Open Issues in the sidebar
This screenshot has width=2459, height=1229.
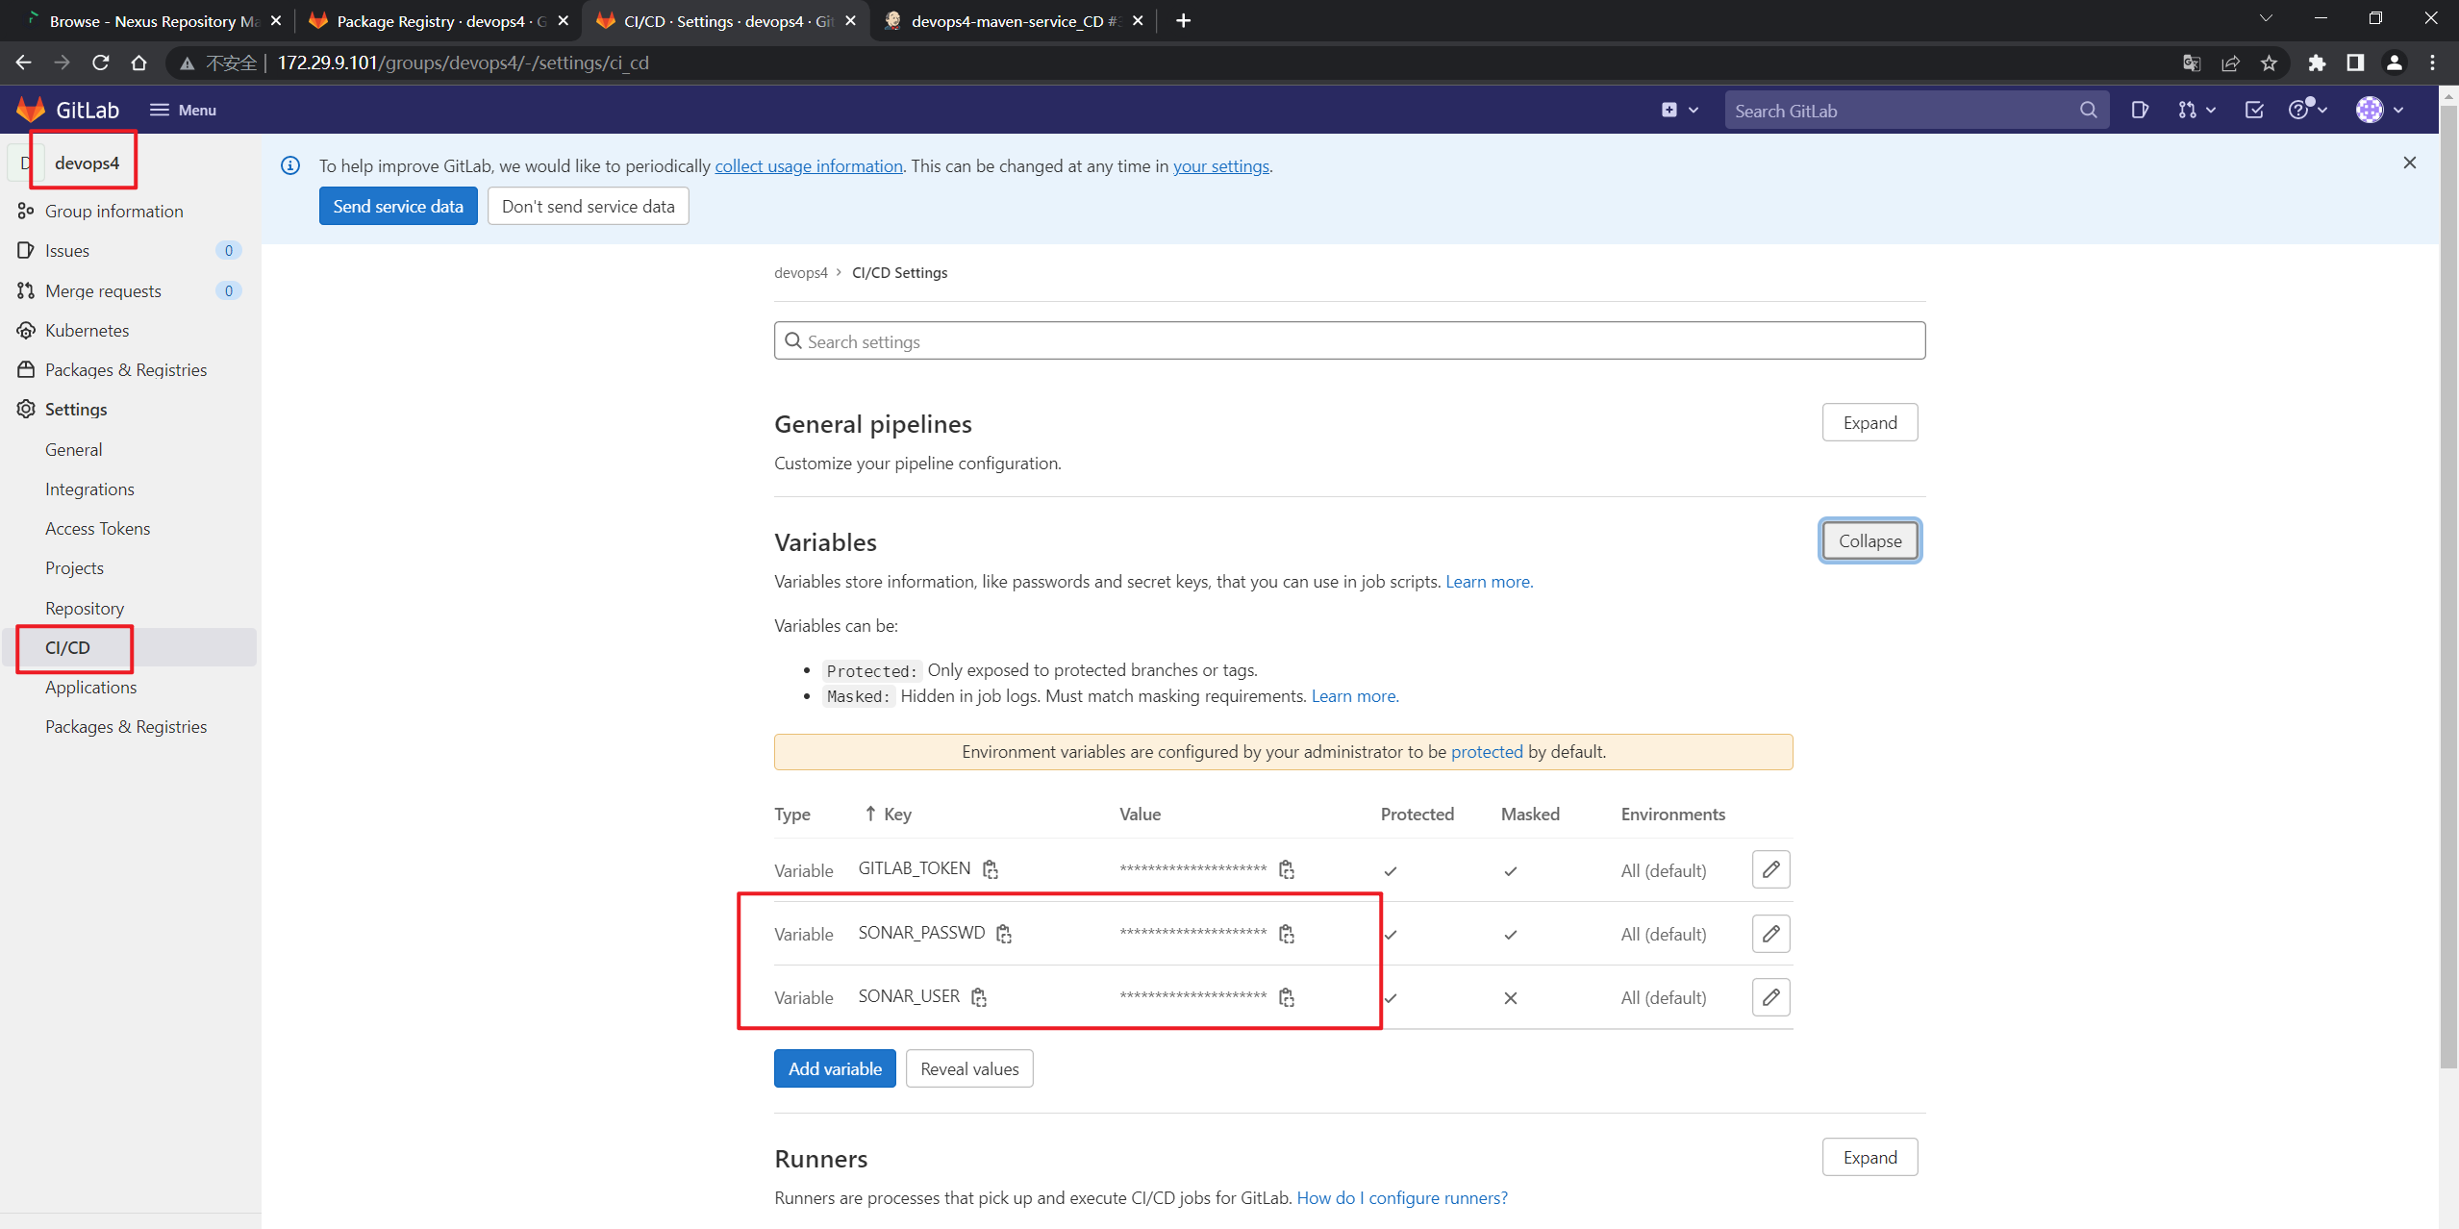67,250
